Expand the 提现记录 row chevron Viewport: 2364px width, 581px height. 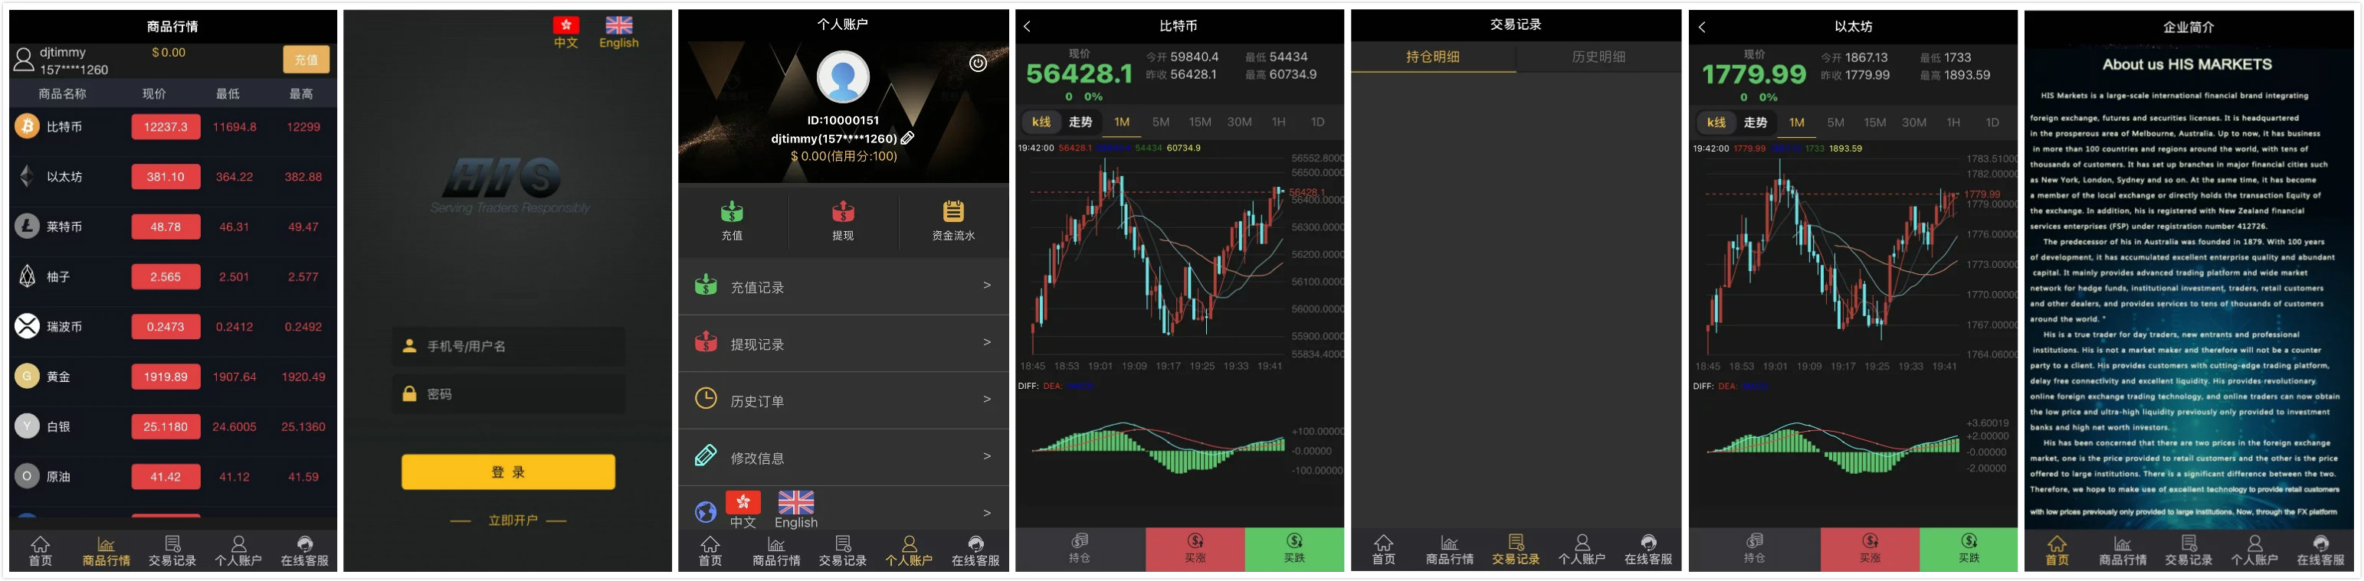[986, 343]
